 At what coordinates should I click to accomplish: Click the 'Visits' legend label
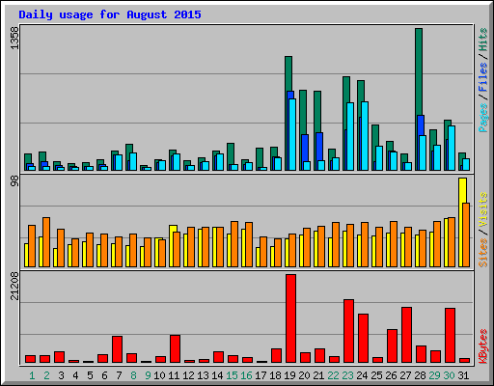click(x=483, y=209)
